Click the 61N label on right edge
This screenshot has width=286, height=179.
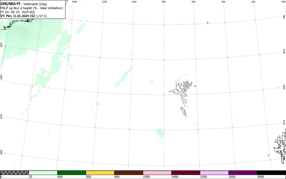coord(284,122)
